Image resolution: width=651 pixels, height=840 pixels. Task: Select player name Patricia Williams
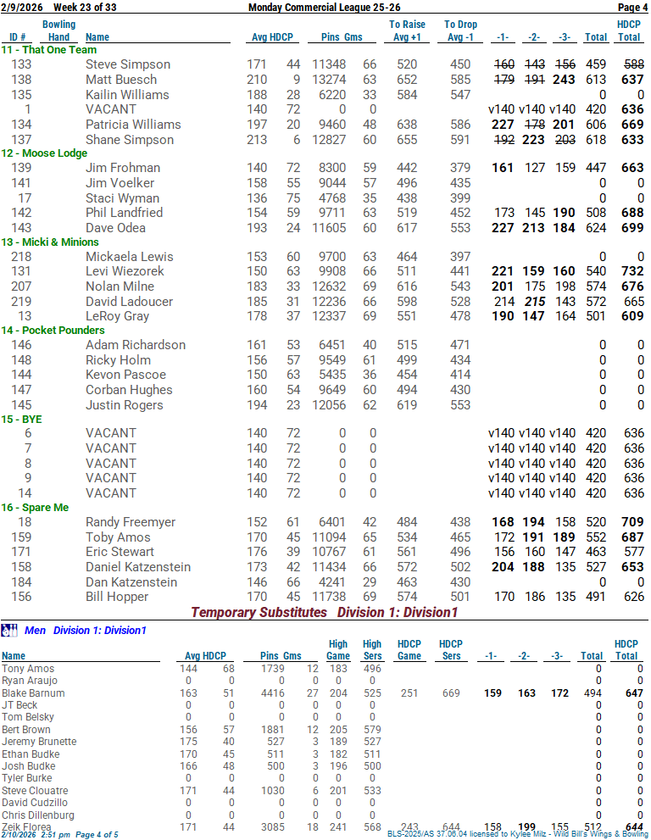click(133, 125)
